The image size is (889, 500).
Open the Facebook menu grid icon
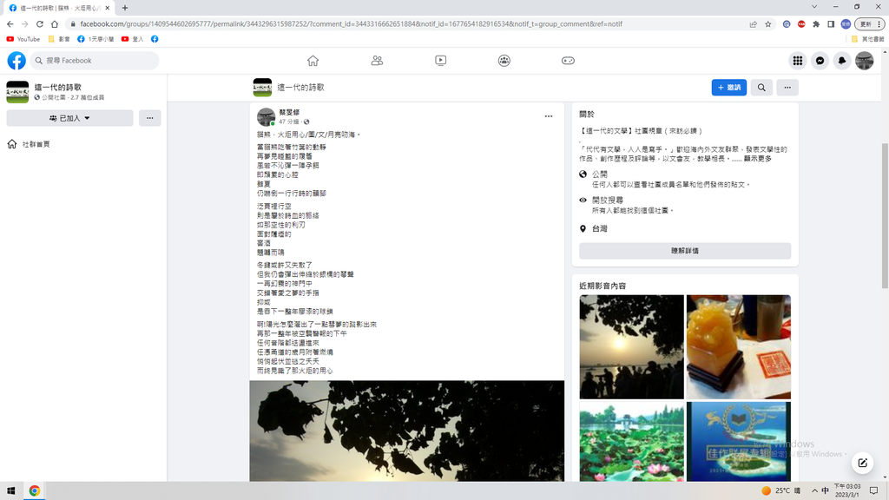[x=797, y=61]
